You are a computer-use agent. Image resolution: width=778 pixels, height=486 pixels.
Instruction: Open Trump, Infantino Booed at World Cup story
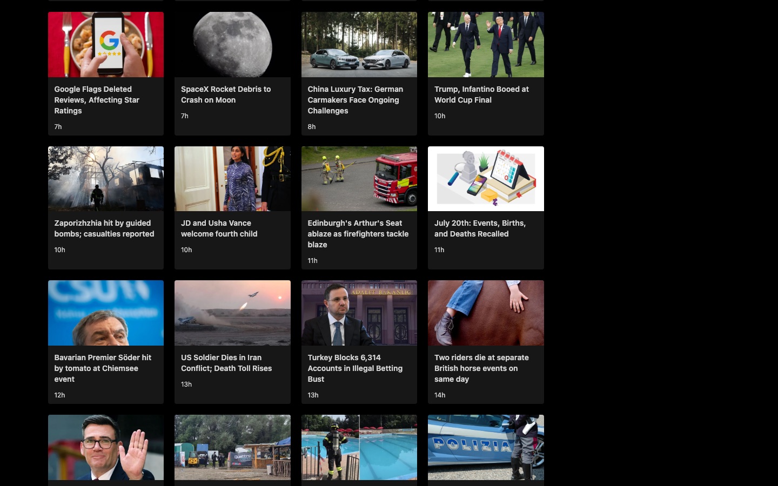tap(481, 94)
